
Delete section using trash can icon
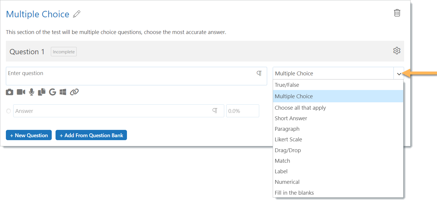(x=397, y=13)
